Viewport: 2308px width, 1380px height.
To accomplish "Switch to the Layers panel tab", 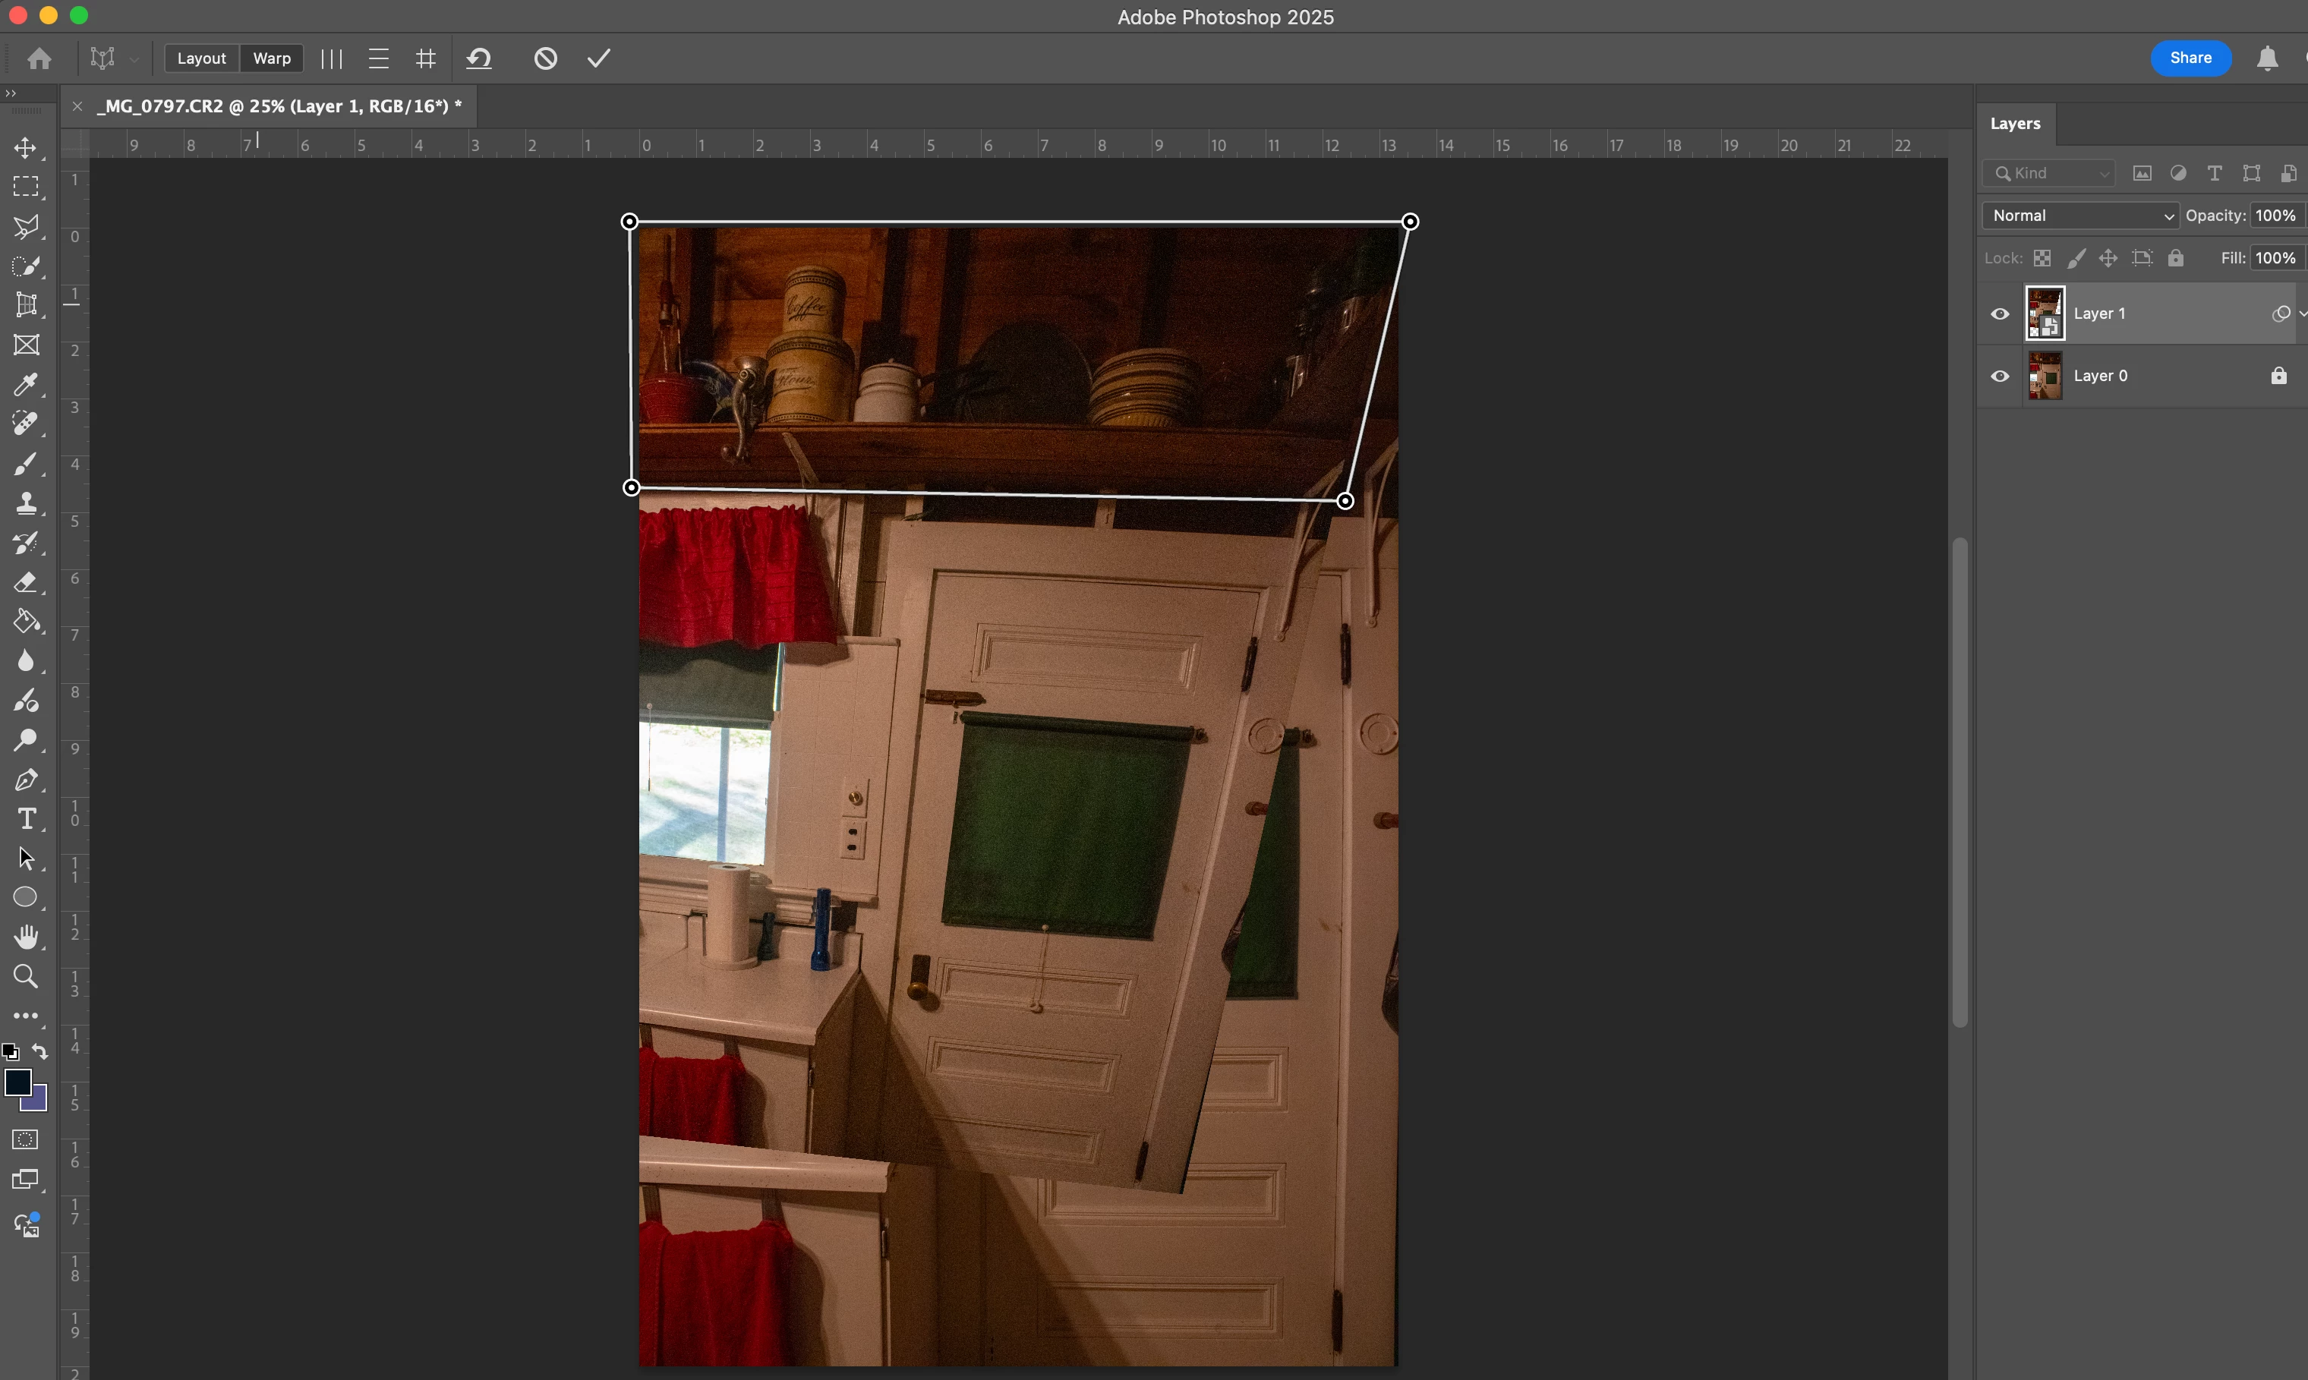I will [2014, 124].
